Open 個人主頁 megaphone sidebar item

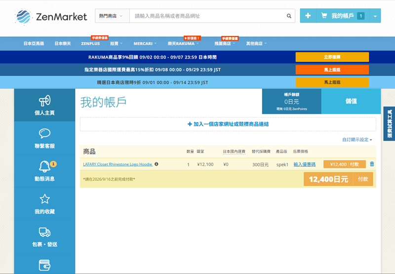[x=44, y=105]
